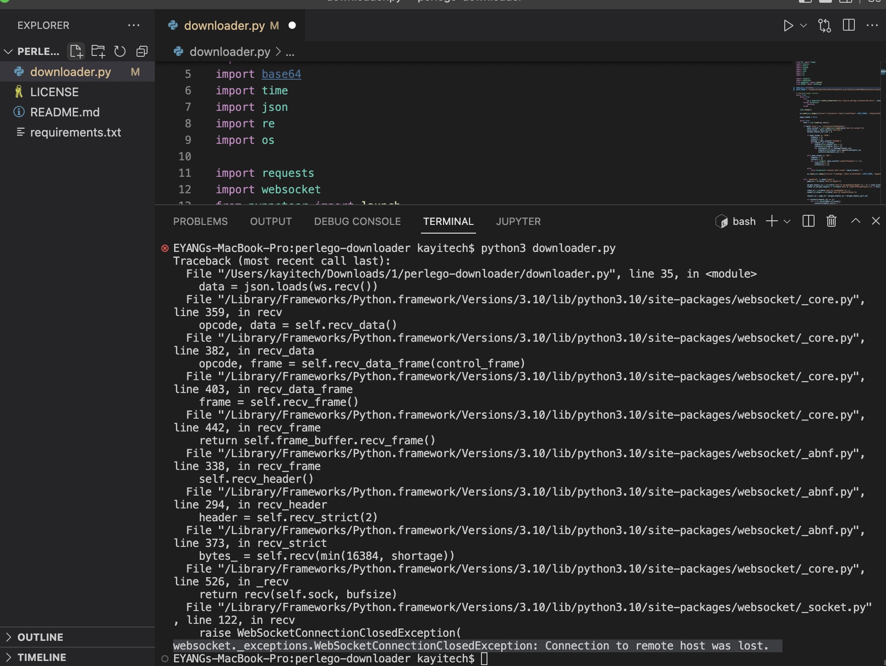Viewport: 886px width, 666px height.
Task: Maximize the panel size with up chevron
Action: pos(855,221)
